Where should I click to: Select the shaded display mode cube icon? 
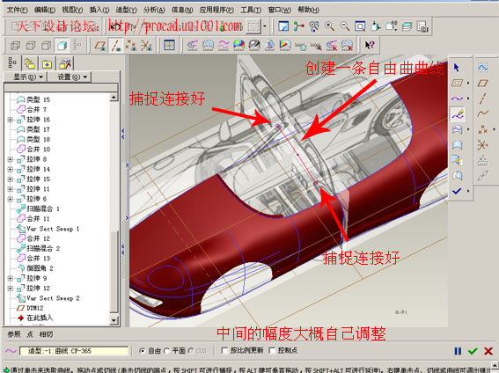62,46
